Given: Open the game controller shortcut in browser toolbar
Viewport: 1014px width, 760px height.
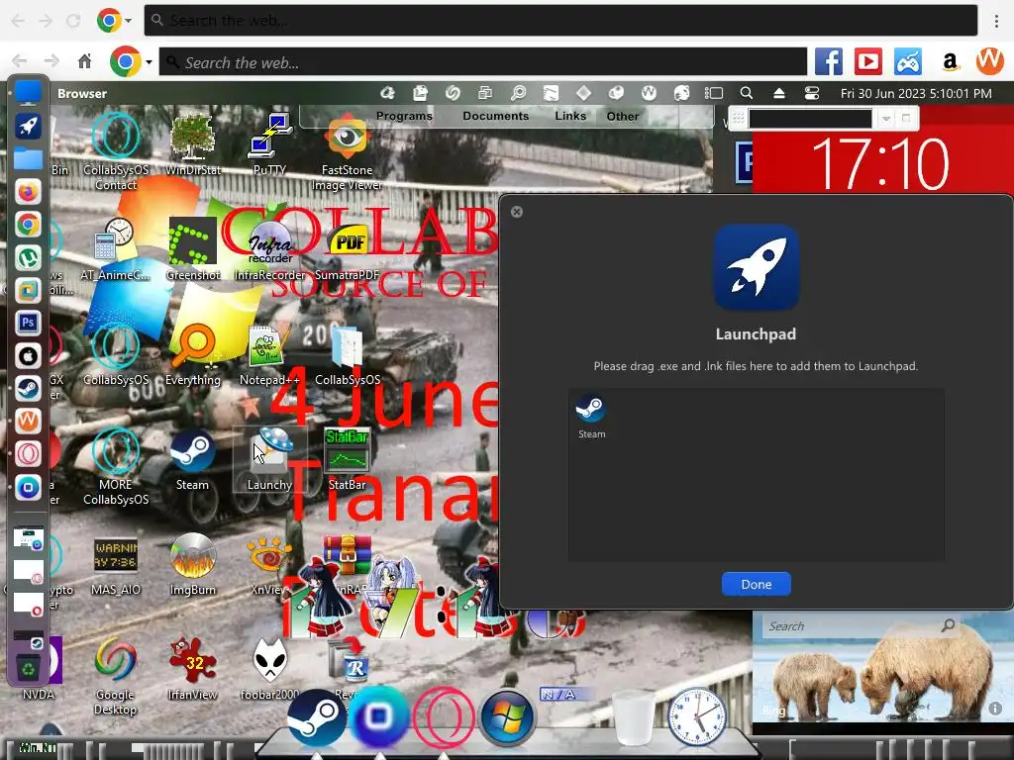Looking at the screenshot, I should tap(908, 62).
